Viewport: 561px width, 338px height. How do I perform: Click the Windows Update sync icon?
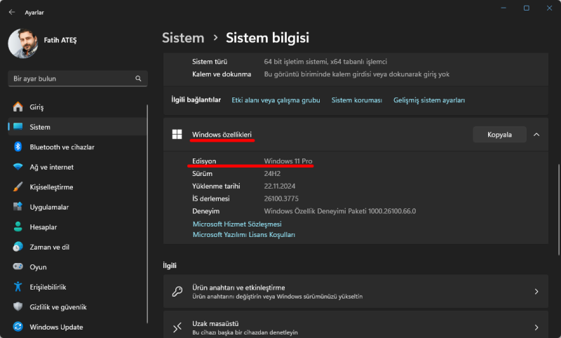click(x=18, y=327)
